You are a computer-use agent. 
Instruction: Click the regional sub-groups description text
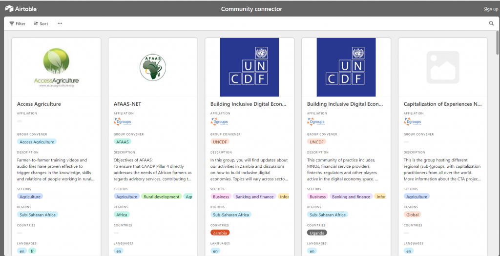click(x=442, y=169)
